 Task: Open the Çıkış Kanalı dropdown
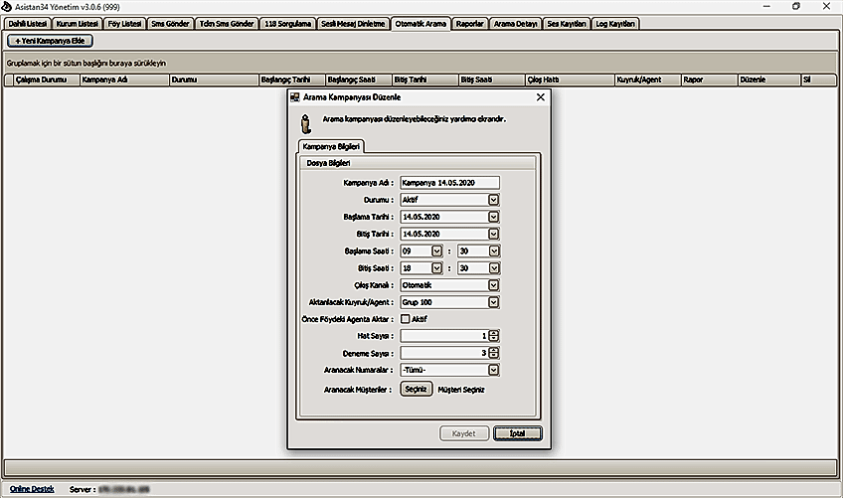[494, 284]
